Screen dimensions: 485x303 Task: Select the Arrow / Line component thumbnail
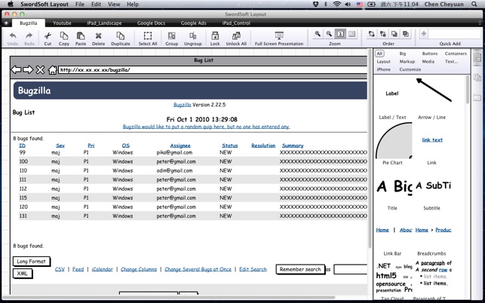tap(433, 90)
